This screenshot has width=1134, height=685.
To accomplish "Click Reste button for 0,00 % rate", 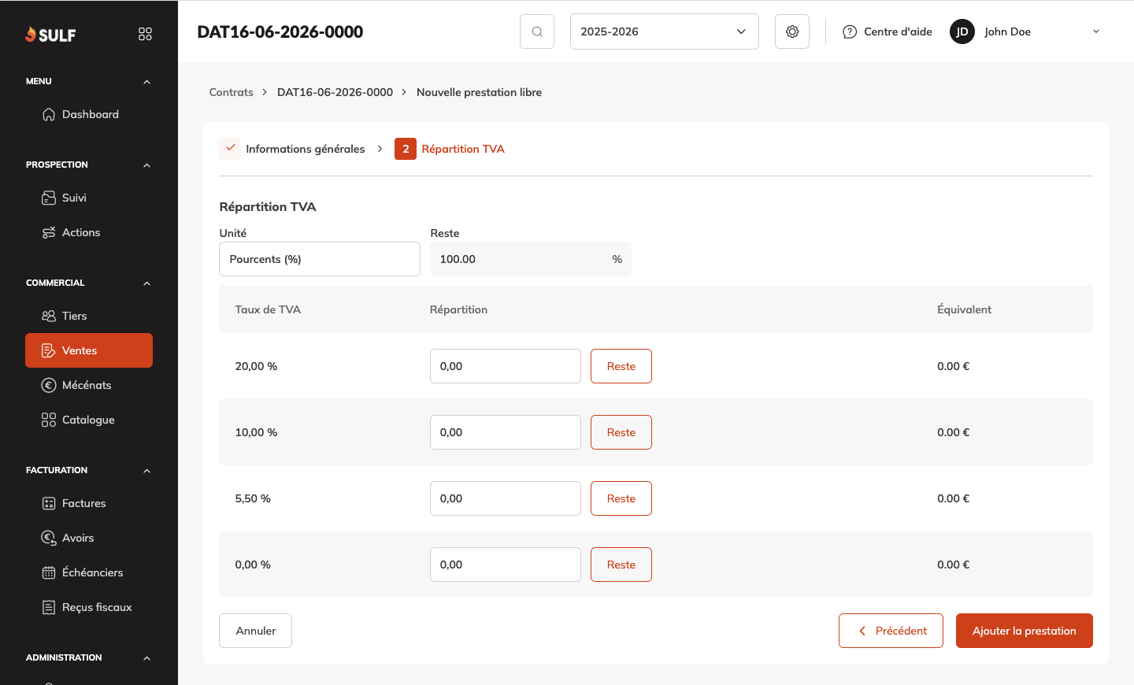I will (621, 565).
